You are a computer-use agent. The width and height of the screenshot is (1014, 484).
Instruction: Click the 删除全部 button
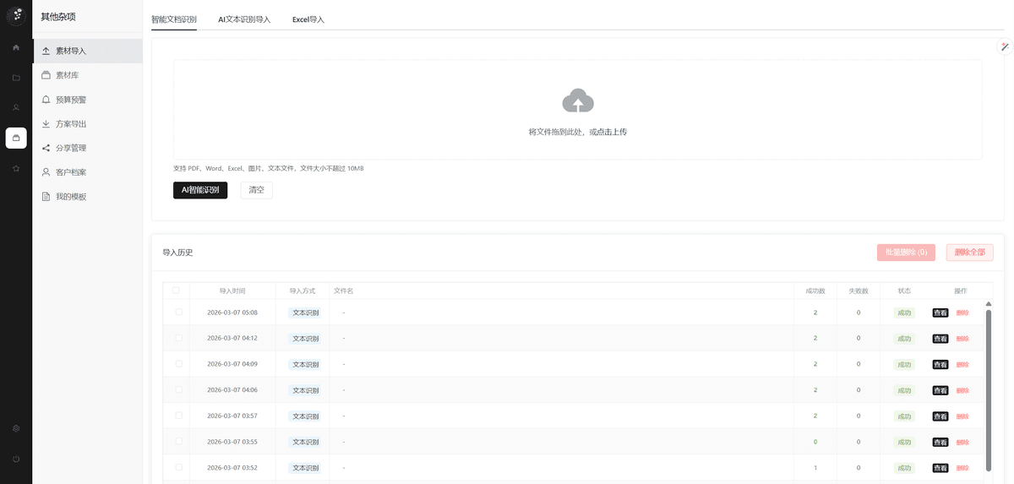tap(969, 253)
